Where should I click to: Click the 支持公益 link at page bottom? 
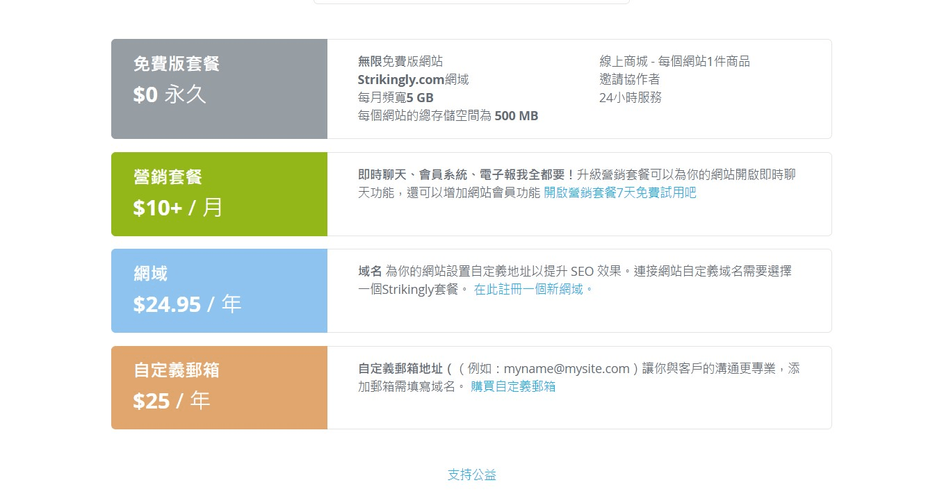(x=471, y=475)
